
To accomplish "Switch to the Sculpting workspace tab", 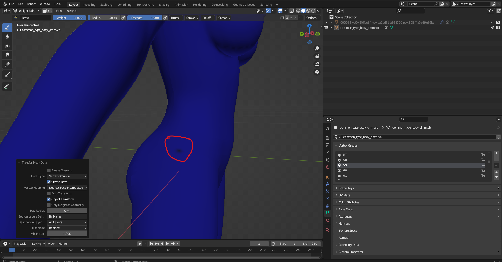I will (106, 5).
